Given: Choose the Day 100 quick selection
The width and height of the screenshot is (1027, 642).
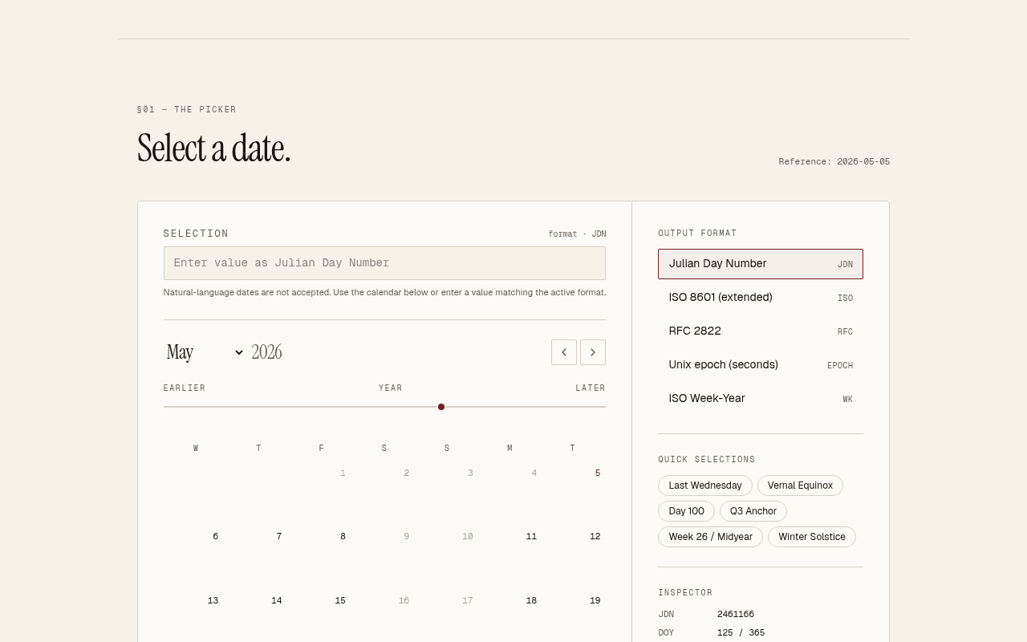Looking at the screenshot, I should pos(686,511).
